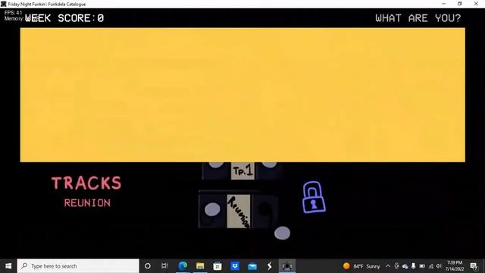Open the lightning bolt app on taskbar

click(x=270, y=266)
